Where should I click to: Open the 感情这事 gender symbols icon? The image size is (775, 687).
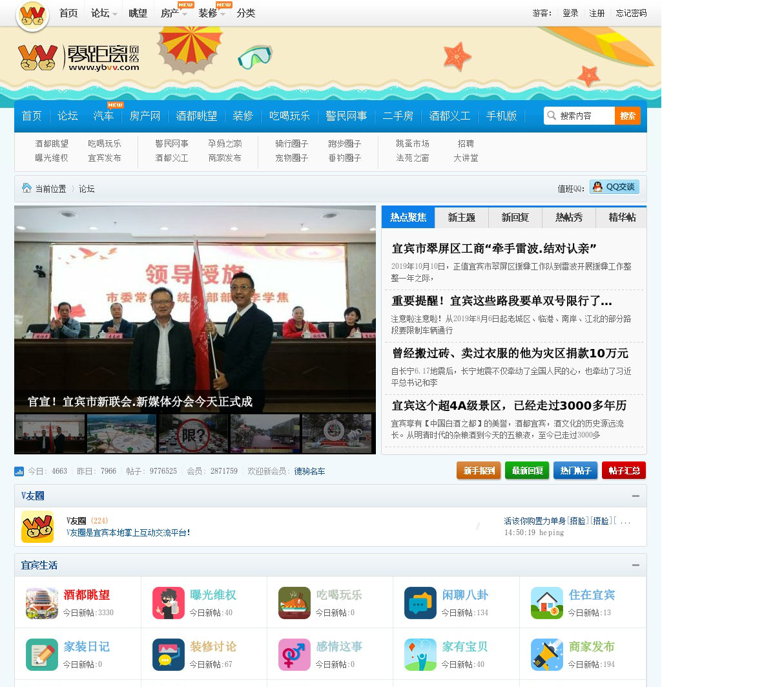pos(294,655)
